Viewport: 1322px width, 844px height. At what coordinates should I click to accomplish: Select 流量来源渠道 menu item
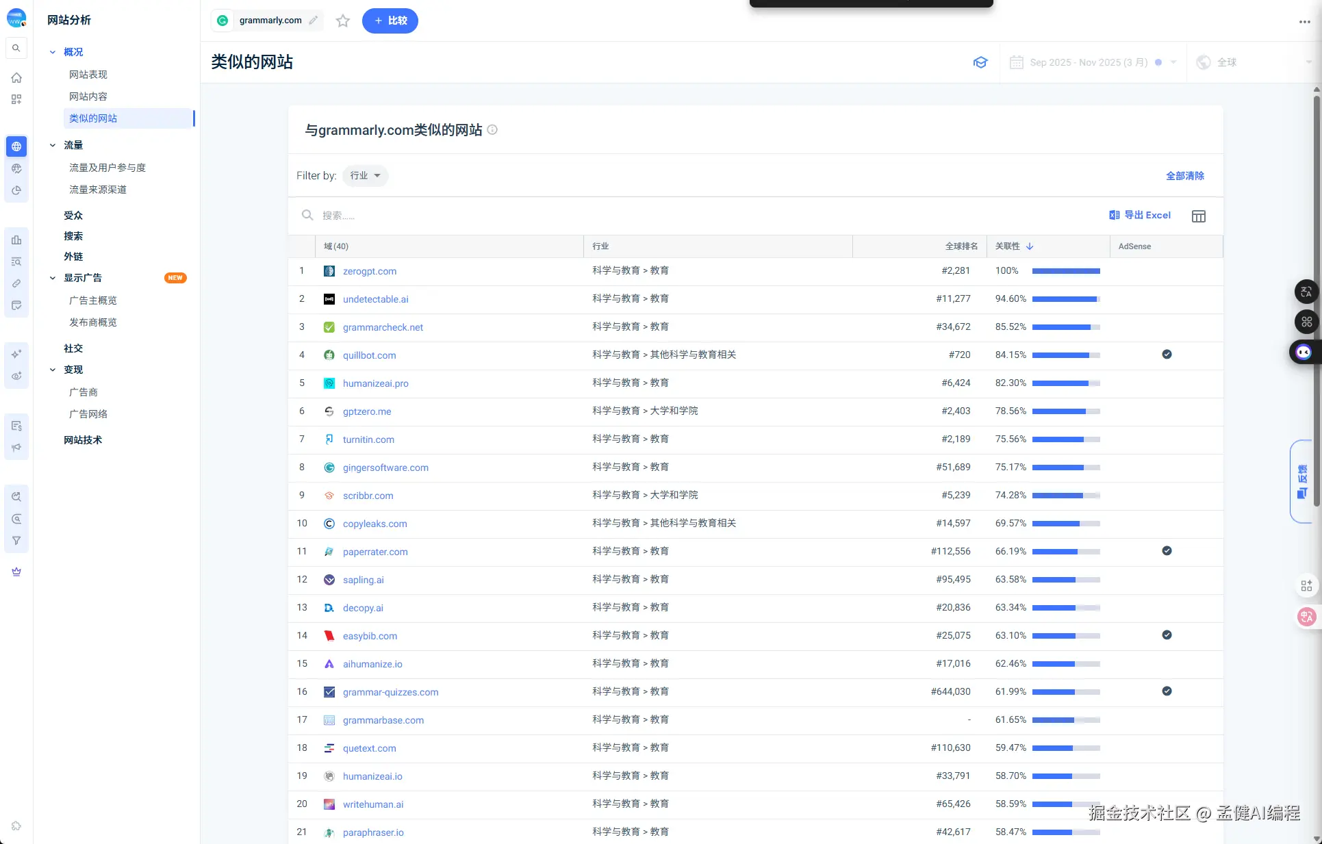(98, 190)
